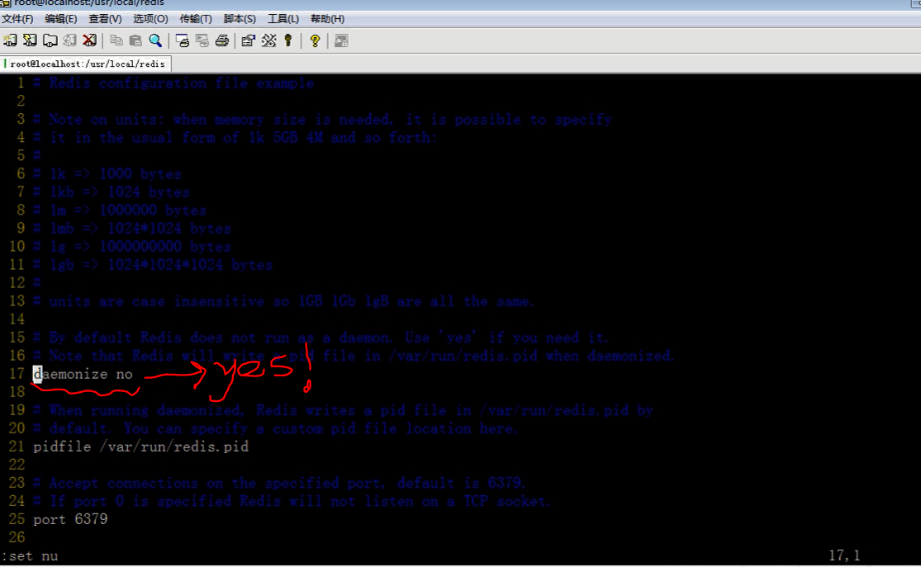Select the root@localhost:/usr/local/redis session tab
The image size is (921, 567).
tap(87, 64)
